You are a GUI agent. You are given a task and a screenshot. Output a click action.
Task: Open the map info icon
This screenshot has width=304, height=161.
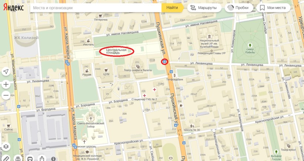53,159
